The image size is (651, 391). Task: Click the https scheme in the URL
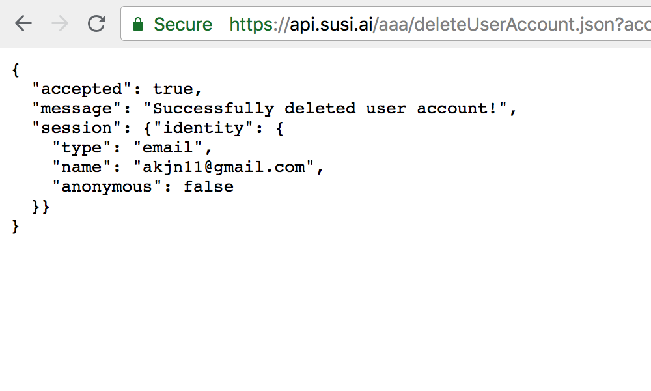click(x=253, y=25)
